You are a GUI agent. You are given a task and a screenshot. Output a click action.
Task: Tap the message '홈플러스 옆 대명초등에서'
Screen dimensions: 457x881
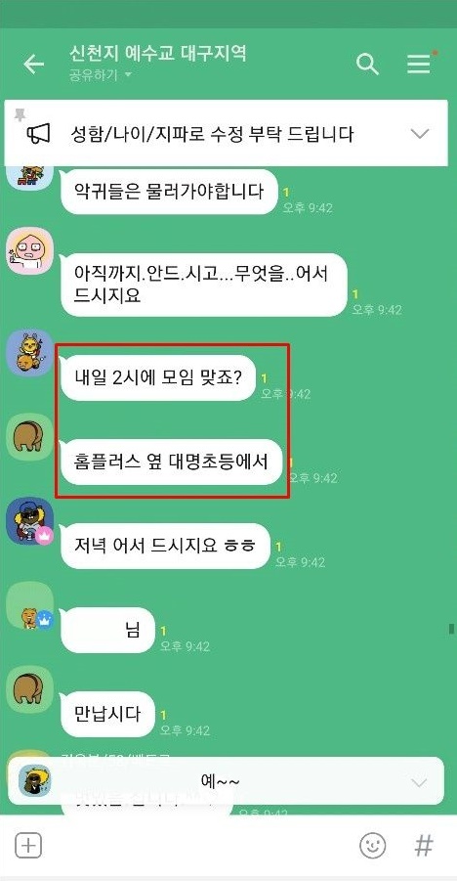pos(171,462)
